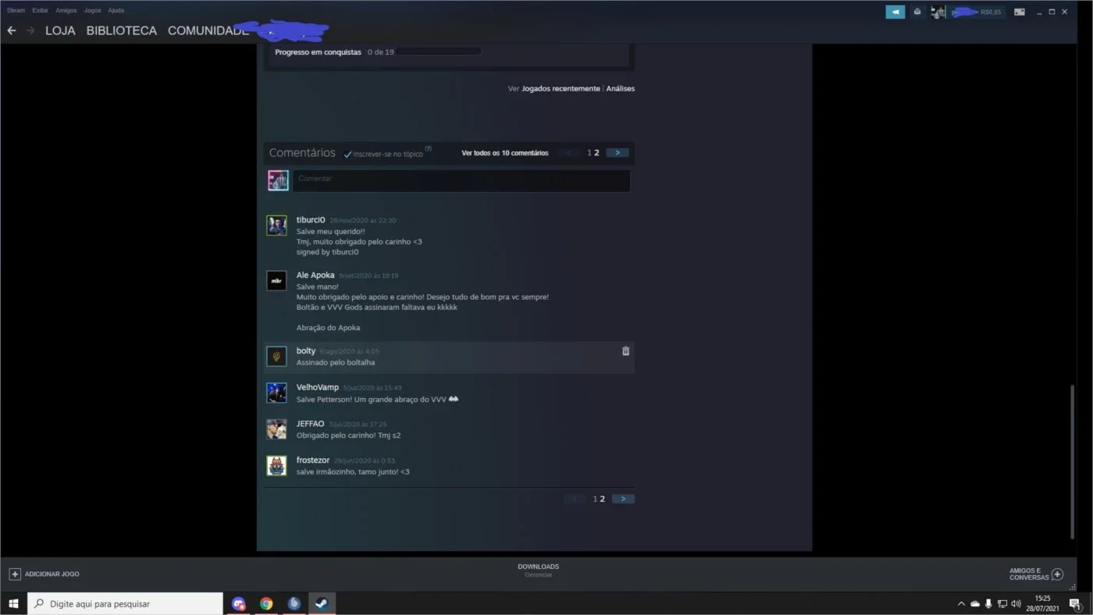Click the comment text Assinado pelo boltalha

point(336,363)
